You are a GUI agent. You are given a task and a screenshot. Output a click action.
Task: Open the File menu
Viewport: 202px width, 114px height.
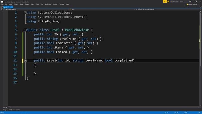(x=2, y=4)
